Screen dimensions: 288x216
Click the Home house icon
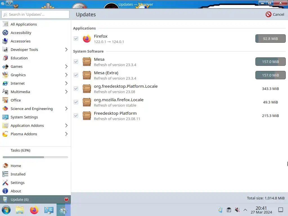point(5,166)
